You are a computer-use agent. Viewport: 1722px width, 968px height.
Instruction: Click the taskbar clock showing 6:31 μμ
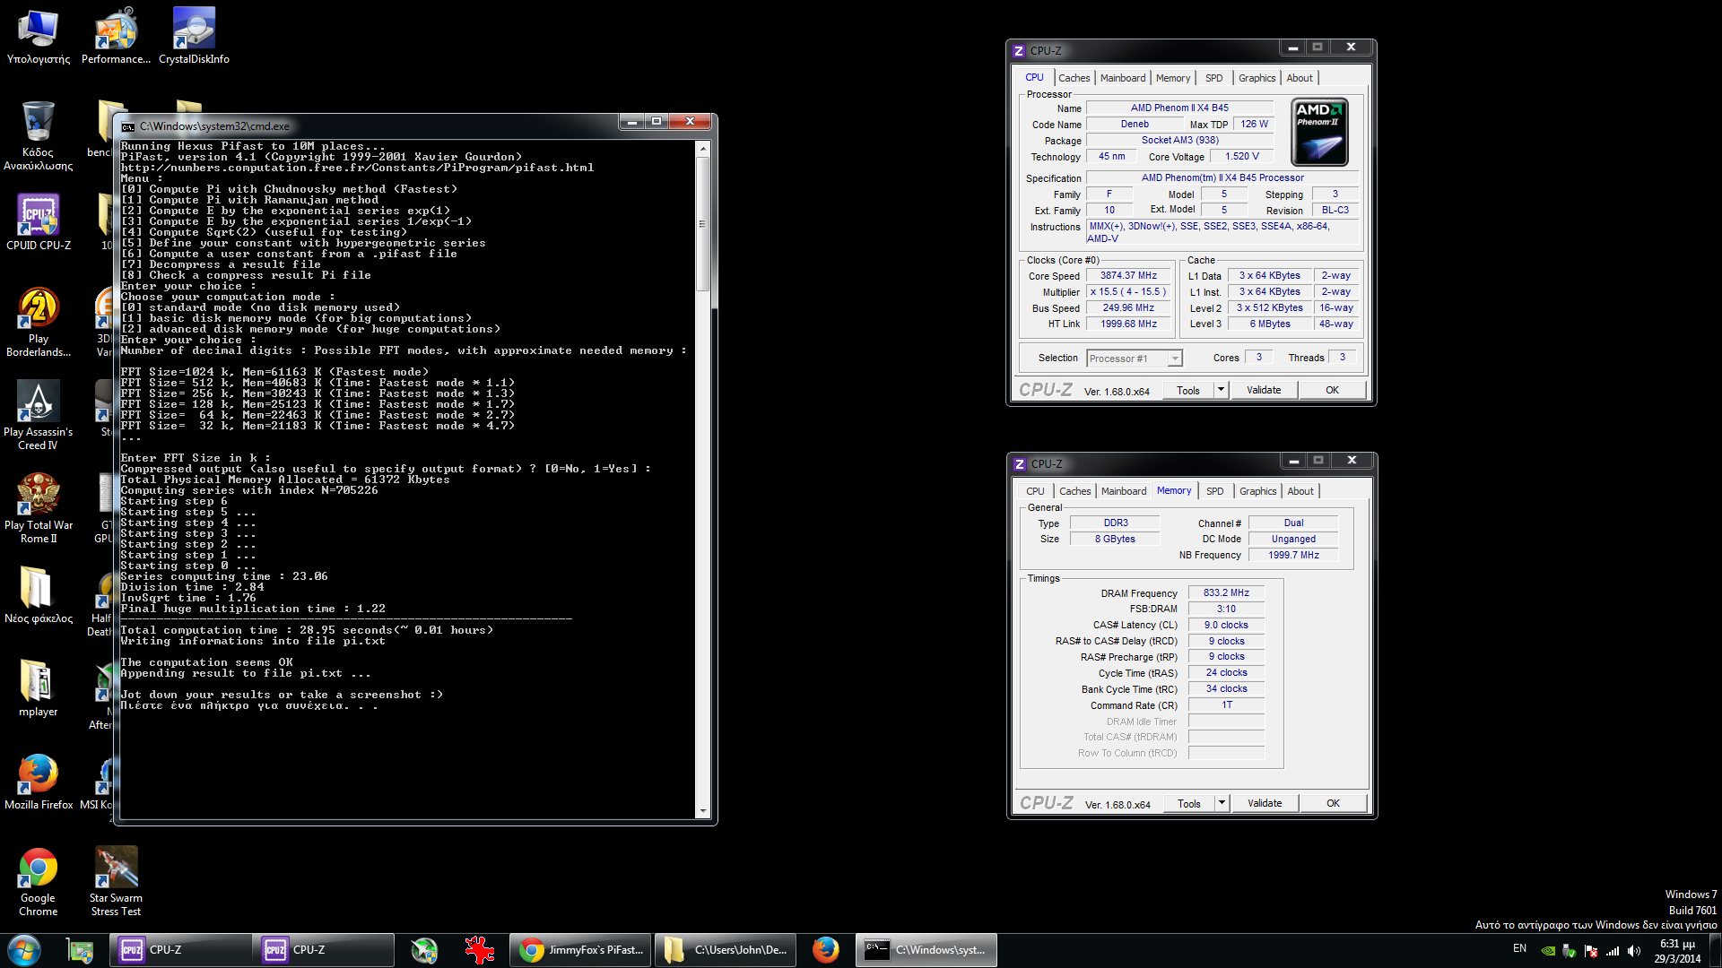point(1677,951)
